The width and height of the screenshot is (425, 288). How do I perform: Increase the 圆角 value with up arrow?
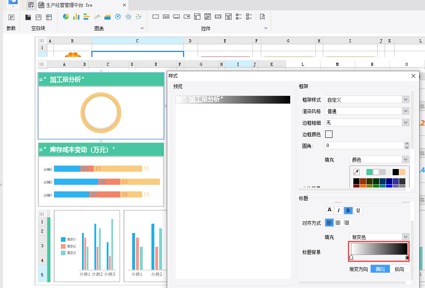pos(407,144)
